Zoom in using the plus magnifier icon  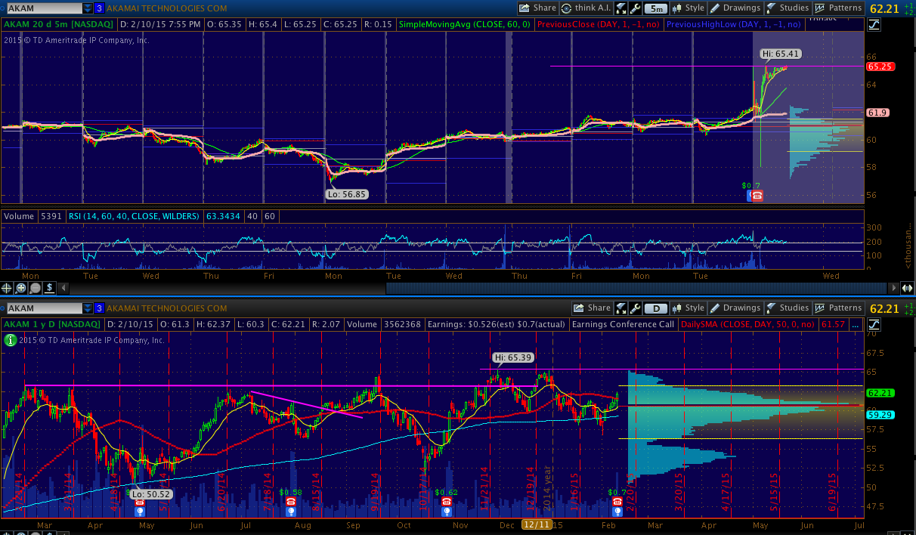[21, 288]
